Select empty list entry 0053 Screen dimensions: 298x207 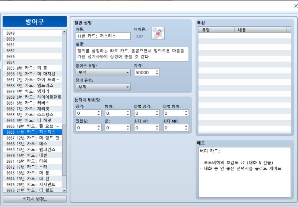(x=32, y=56)
